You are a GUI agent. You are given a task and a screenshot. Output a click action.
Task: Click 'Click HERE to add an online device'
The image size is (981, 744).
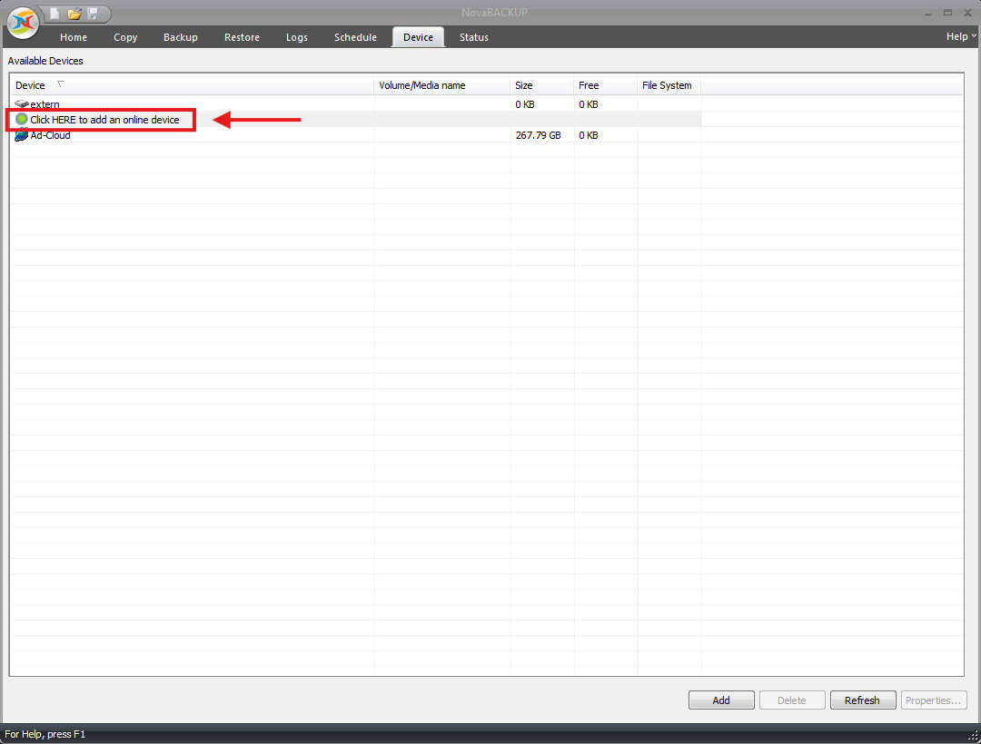tap(104, 120)
